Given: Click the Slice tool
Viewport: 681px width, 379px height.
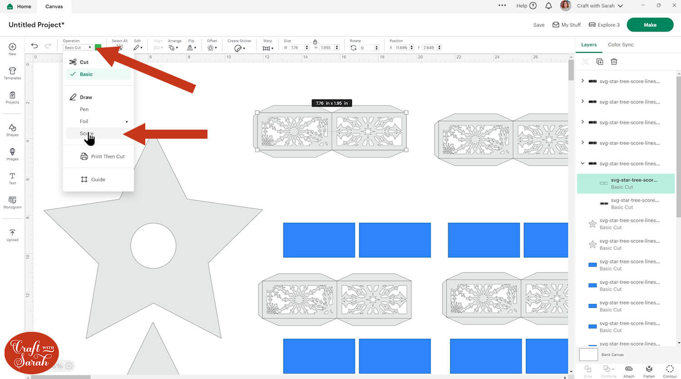Looking at the screenshot, I should point(588,371).
